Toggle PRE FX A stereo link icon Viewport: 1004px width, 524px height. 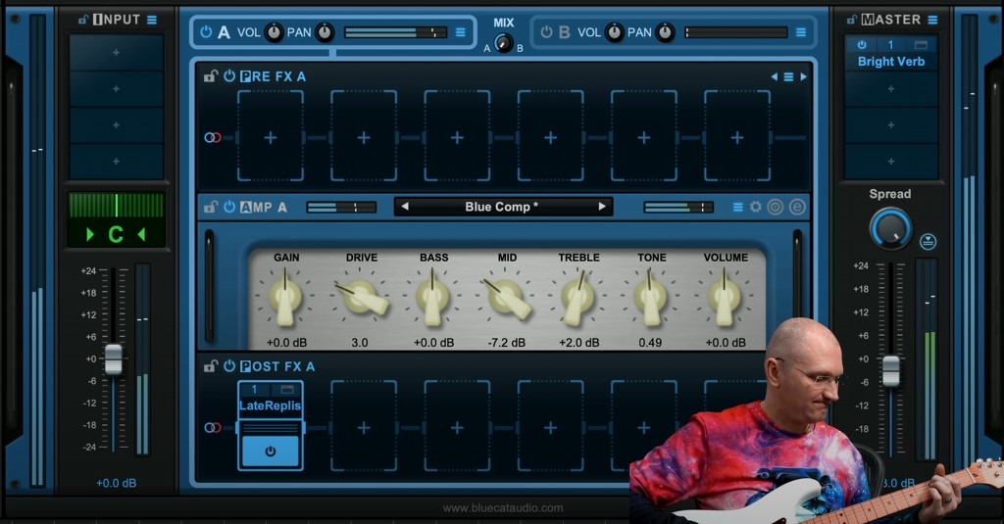coord(213,137)
